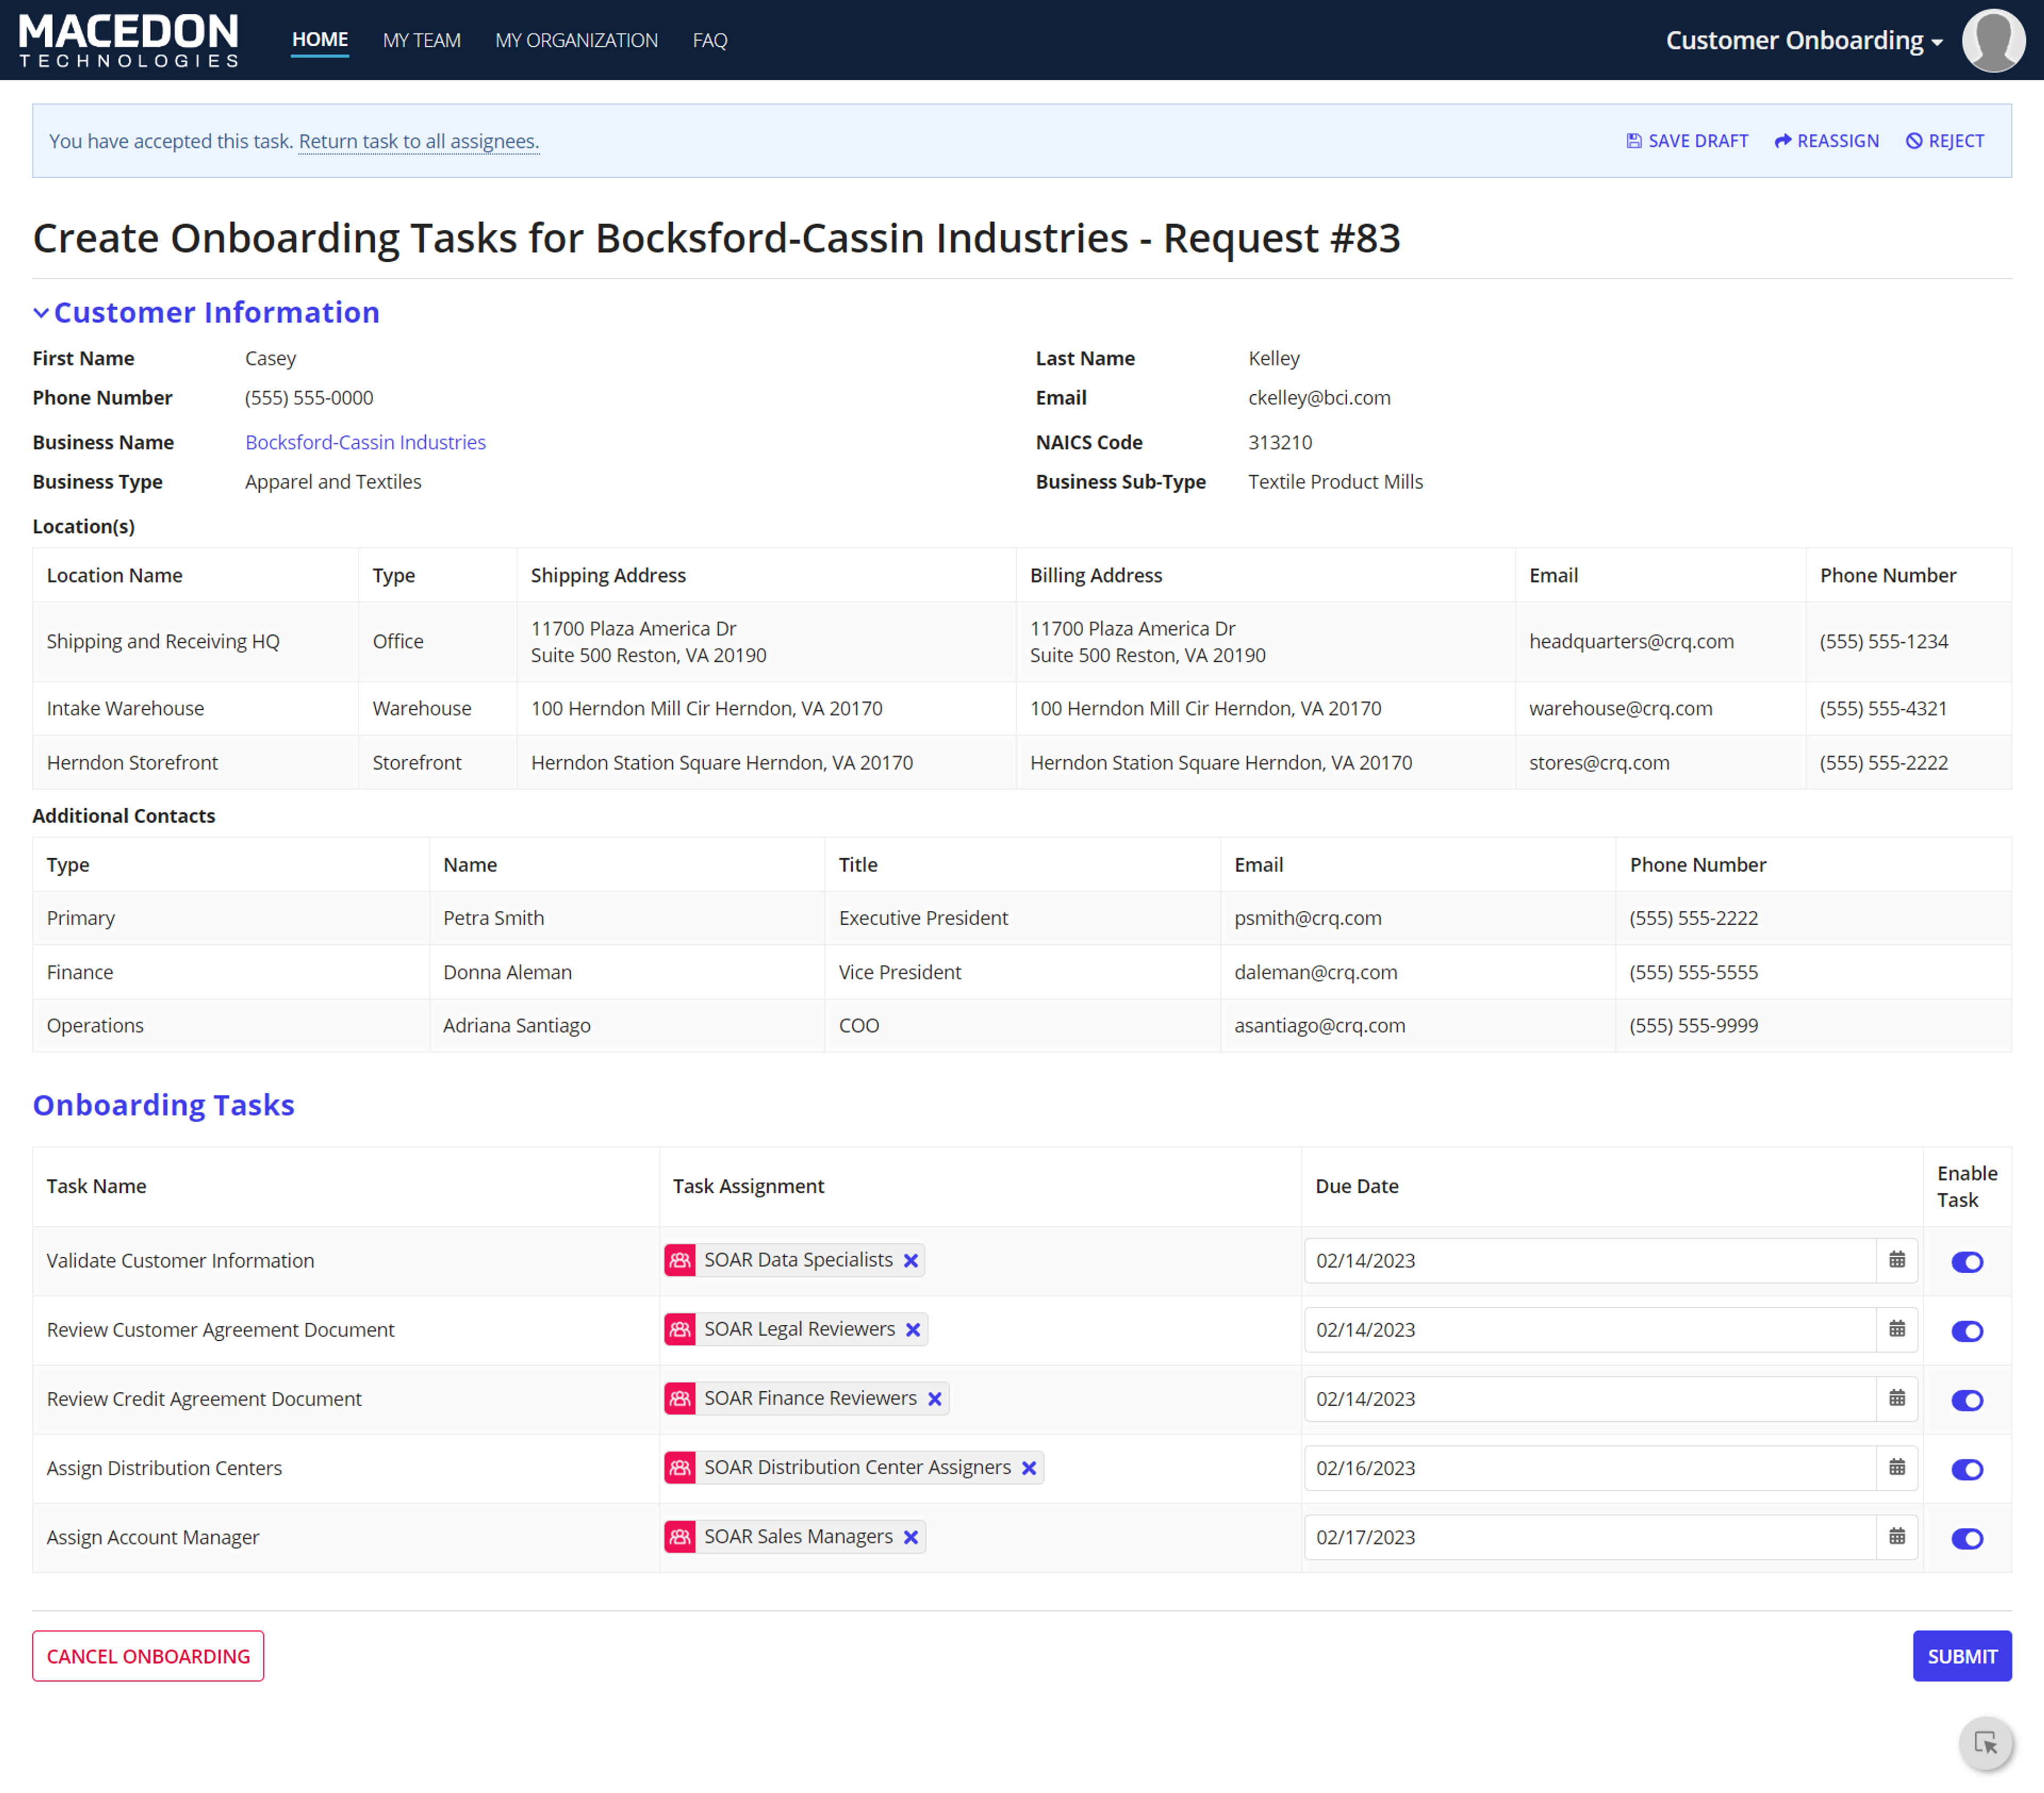The image size is (2044, 1793).
Task: Toggle Enable Task for Validate Customer Information
Action: (x=1967, y=1261)
